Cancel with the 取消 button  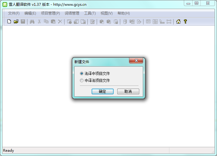pyautogui.click(x=128, y=92)
